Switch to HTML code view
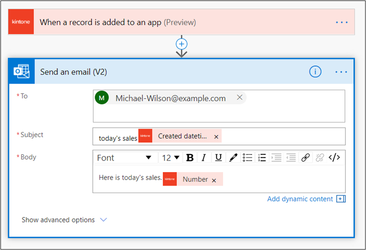The width and height of the screenshot is (366, 250). pos(334,158)
